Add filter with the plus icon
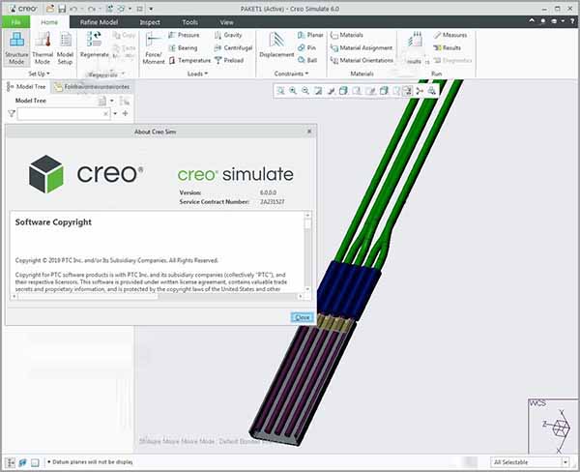The image size is (580, 472). click(125, 113)
